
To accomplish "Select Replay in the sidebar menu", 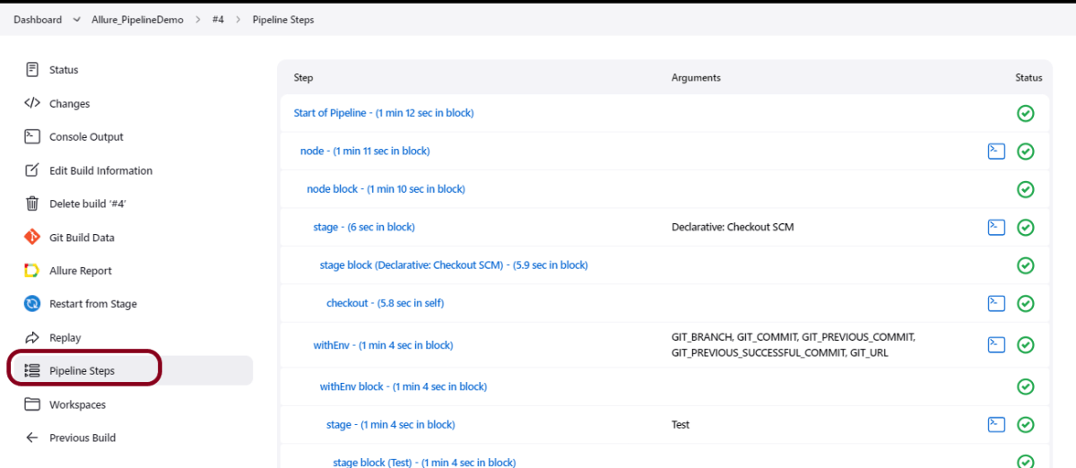I will click(x=65, y=338).
